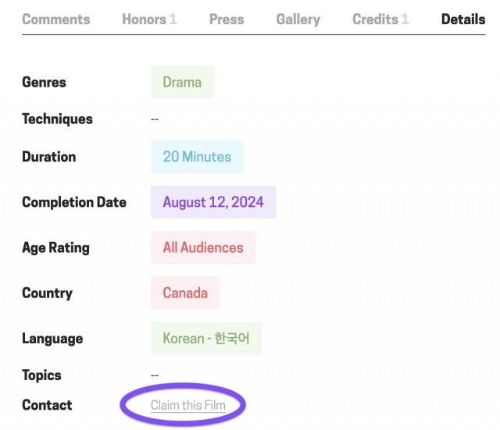Click the Language field label

(52, 339)
